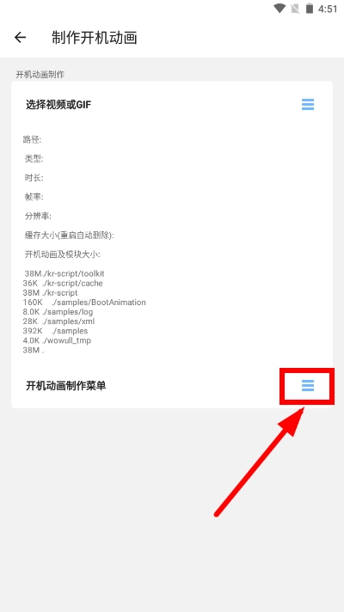This screenshot has height=612, width=344.
Task: Tap the 开机动画制作 section header
Action: click(x=40, y=74)
